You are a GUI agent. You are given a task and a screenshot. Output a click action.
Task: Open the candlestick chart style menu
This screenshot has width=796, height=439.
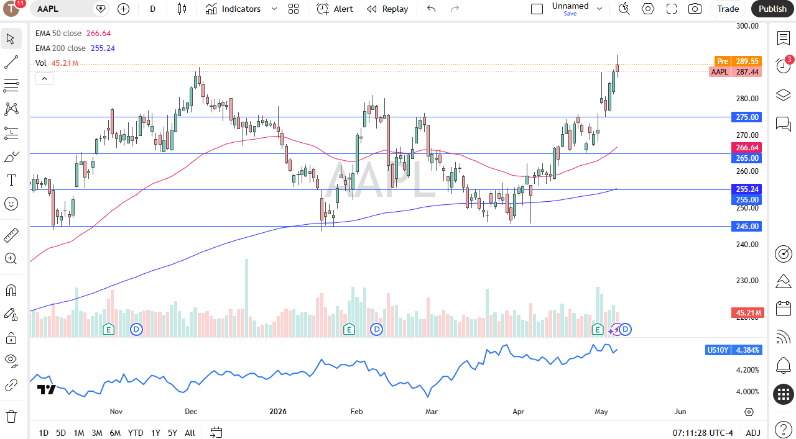(x=182, y=9)
